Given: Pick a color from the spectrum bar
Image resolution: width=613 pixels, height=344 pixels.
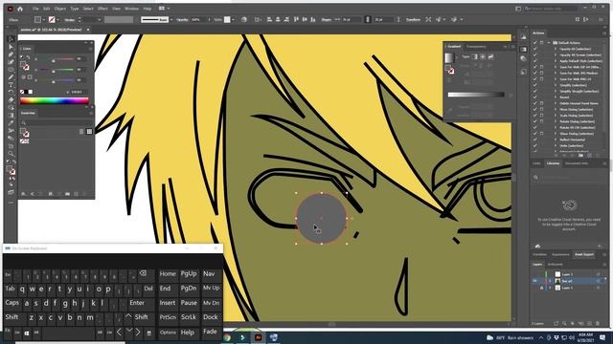Looking at the screenshot, I should tap(55, 101).
